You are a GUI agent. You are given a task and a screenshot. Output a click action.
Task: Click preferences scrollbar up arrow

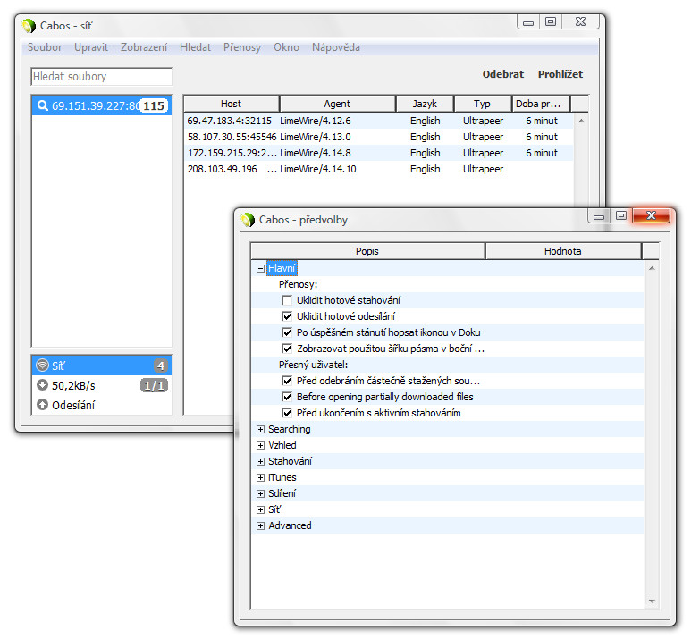652,268
